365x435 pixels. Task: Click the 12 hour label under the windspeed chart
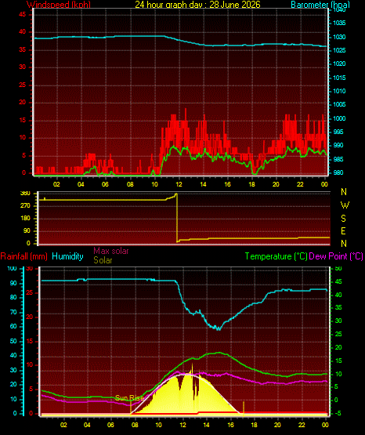tap(179, 184)
